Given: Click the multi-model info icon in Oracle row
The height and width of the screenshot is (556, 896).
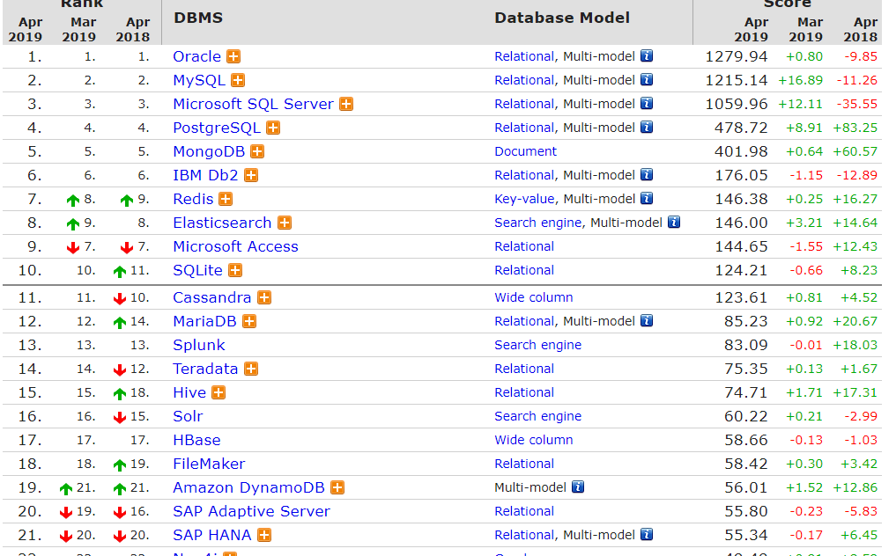Looking at the screenshot, I should [x=647, y=56].
